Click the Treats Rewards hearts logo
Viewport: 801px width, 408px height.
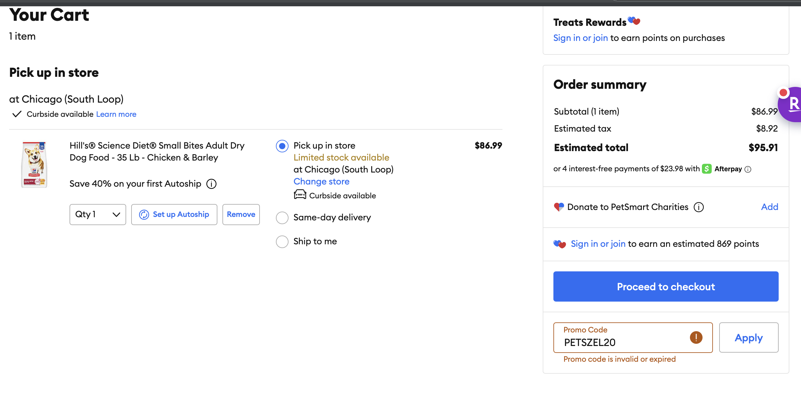click(634, 21)
